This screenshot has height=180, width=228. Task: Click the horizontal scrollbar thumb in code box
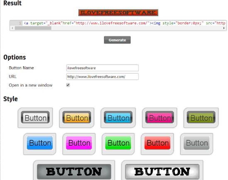[33, 28]
